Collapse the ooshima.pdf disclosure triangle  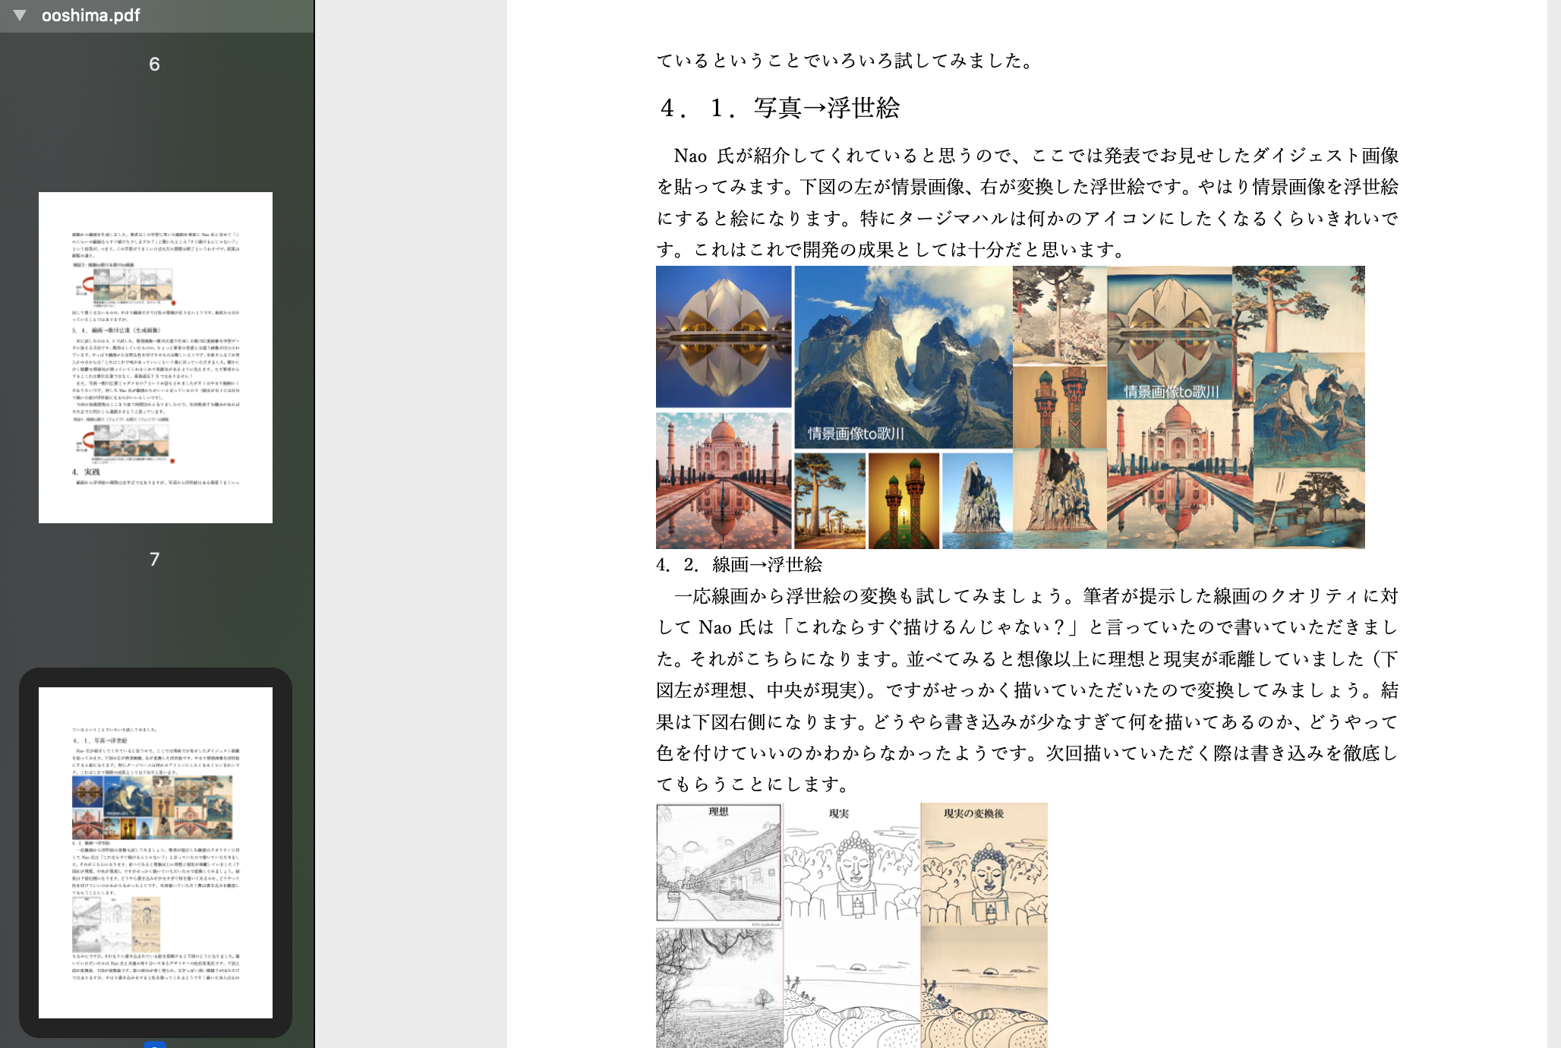[x=20, y=15]
